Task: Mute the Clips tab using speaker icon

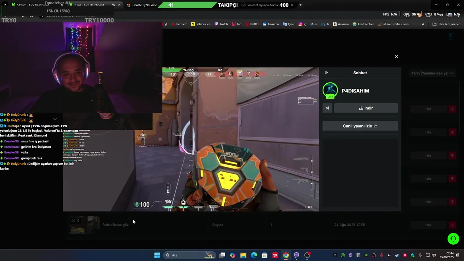Action: click(113, 5)
